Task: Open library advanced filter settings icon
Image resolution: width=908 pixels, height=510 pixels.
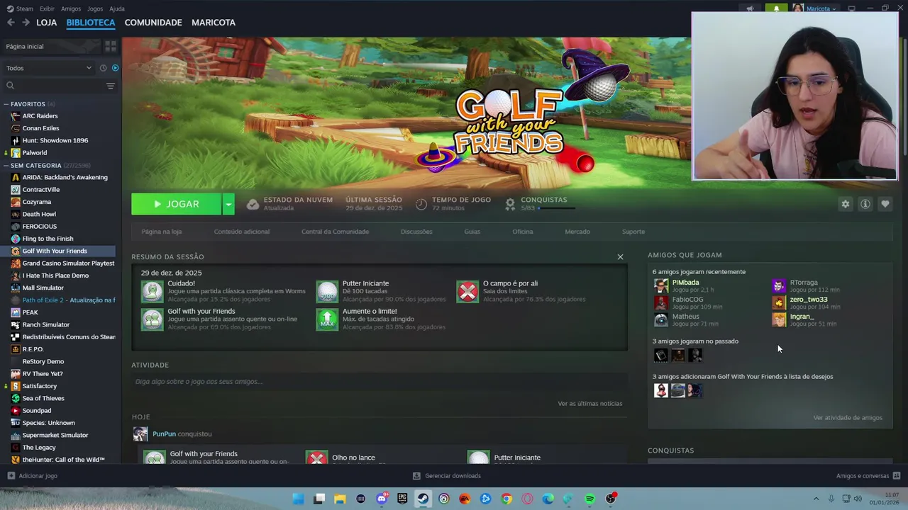Action: tap(110, 86)
